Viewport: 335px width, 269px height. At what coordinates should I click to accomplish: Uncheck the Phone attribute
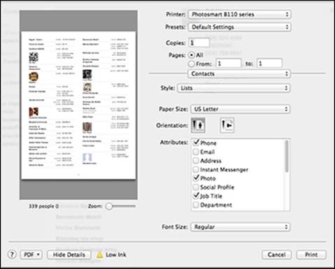196,143
